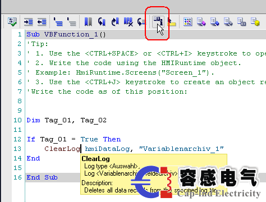Viewport: 266px width, 202px height.
Task: Click line number 10 in the gutter
Action: coord(17,120)
